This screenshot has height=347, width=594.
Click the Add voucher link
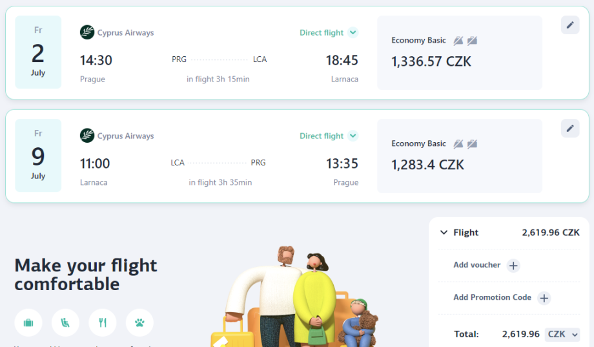pyautogui.click(x=476, y=265)
